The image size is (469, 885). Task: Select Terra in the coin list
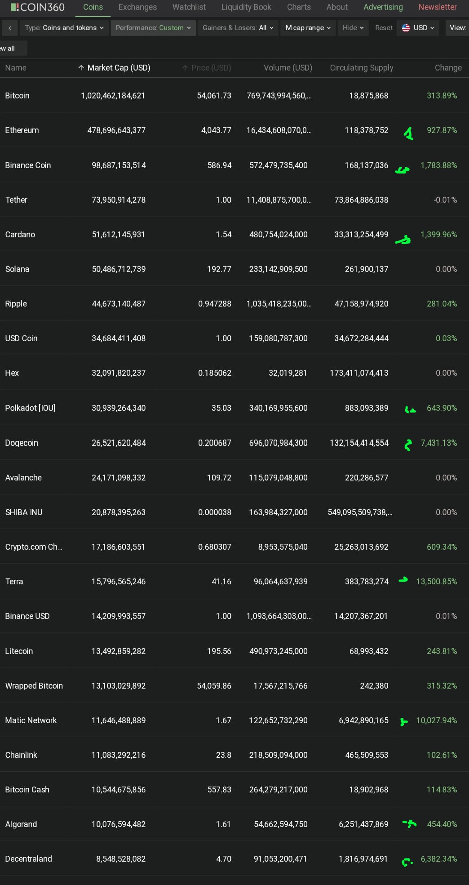(x=14, y=582)
